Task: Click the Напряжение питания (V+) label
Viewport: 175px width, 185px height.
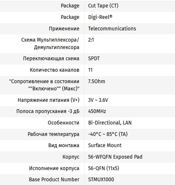Action: tap(48, 100)
